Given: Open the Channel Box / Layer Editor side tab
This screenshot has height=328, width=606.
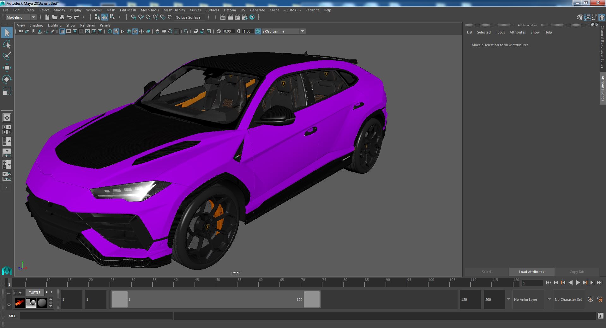Looking at the screenshot, I should (x=603, y=47).
